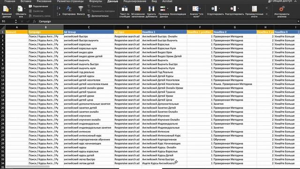Select row 14 header

click(x=3, y=84)
